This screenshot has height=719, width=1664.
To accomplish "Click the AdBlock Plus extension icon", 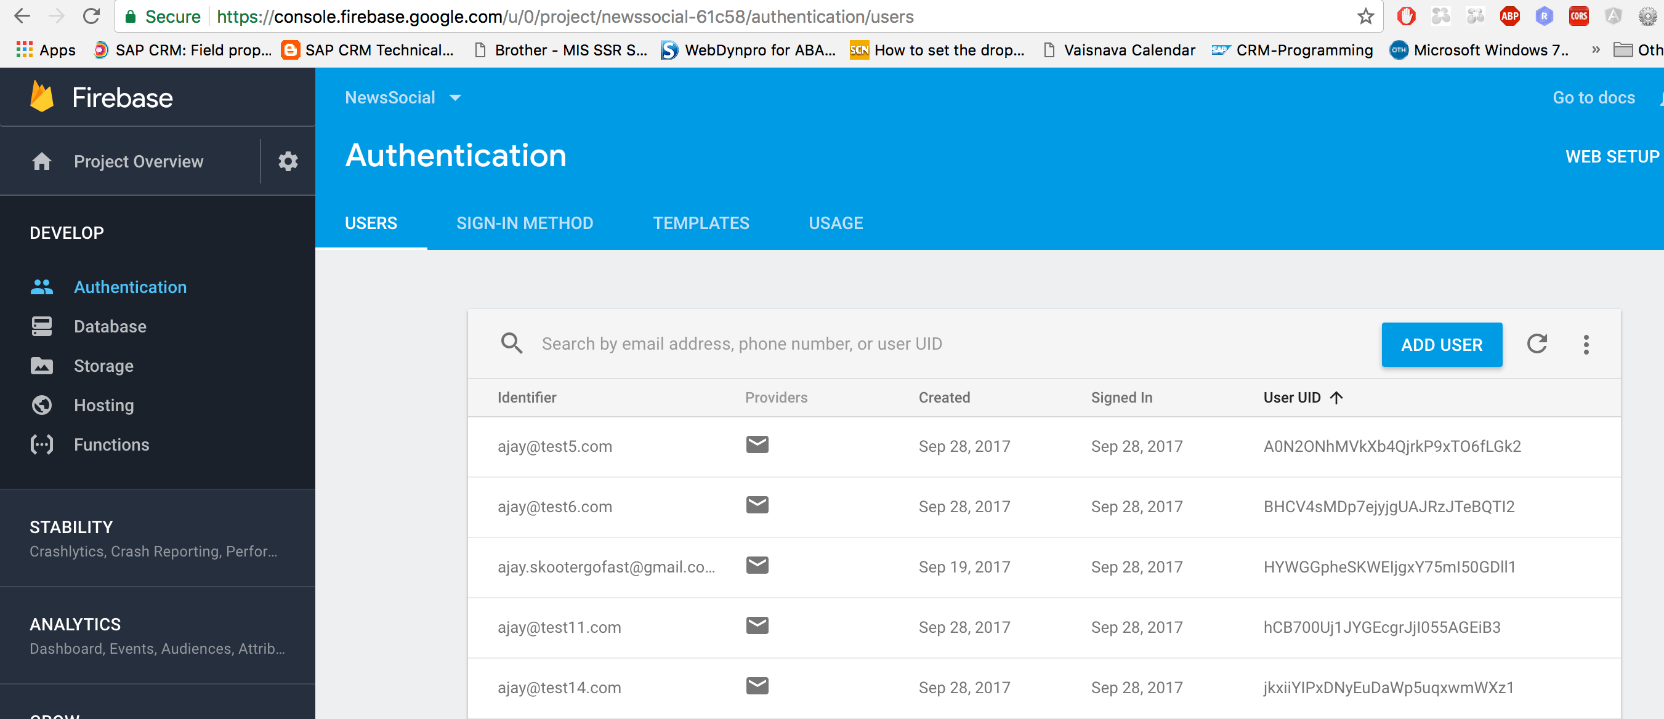I will (x=1509, y=16).
